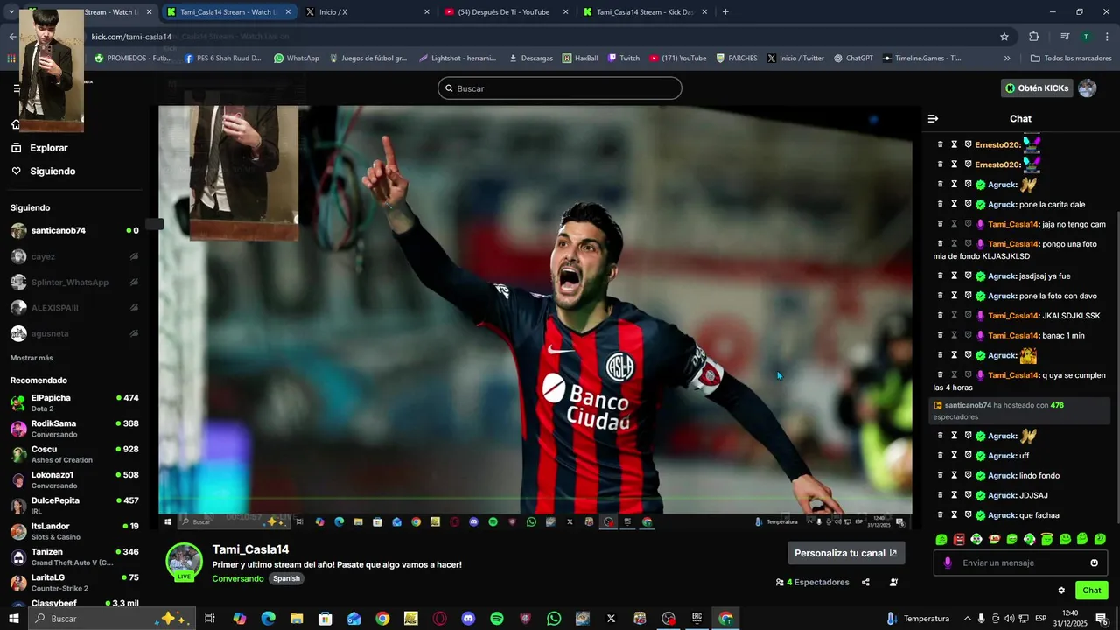Click the Personaliza tu canal button
The image size is (1120, 630).
pos(846,553)
